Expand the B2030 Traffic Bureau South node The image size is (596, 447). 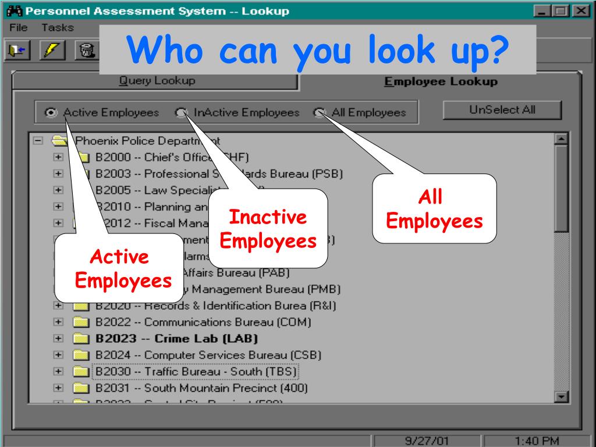58,371
